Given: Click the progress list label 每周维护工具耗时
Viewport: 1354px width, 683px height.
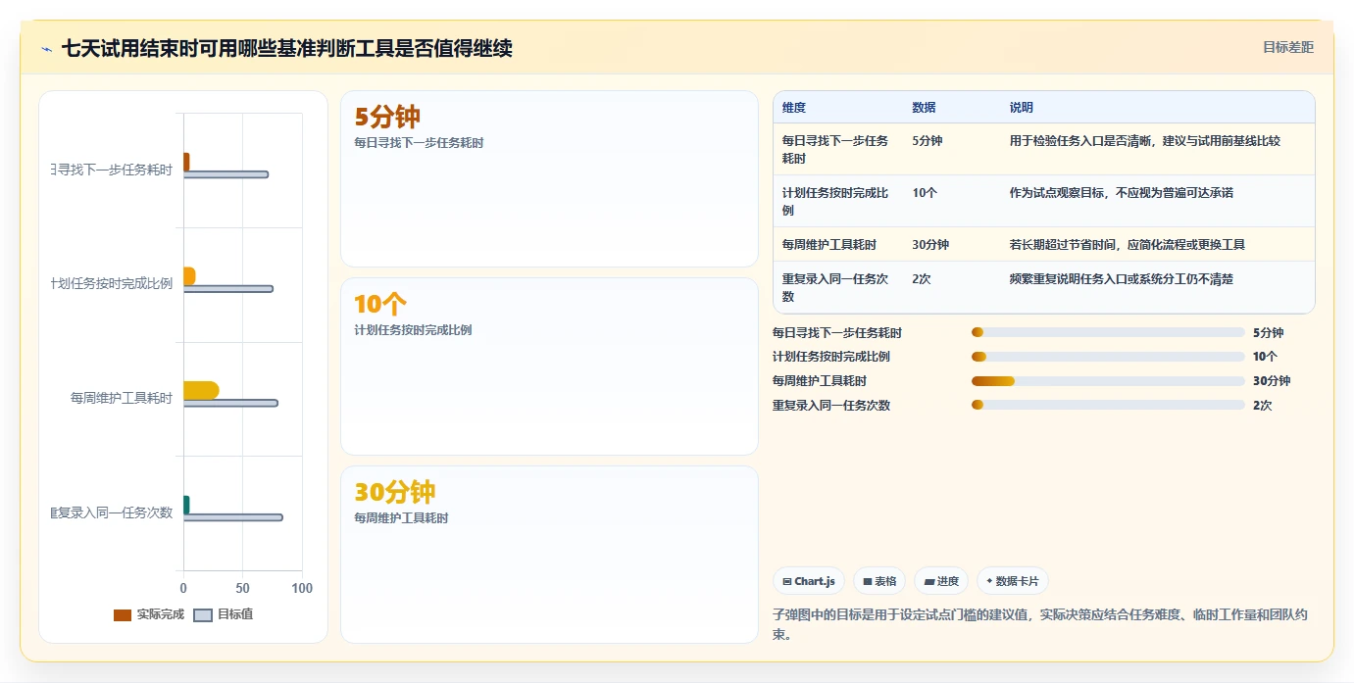Looking at the screenshot, I should [x=820, y=381].
